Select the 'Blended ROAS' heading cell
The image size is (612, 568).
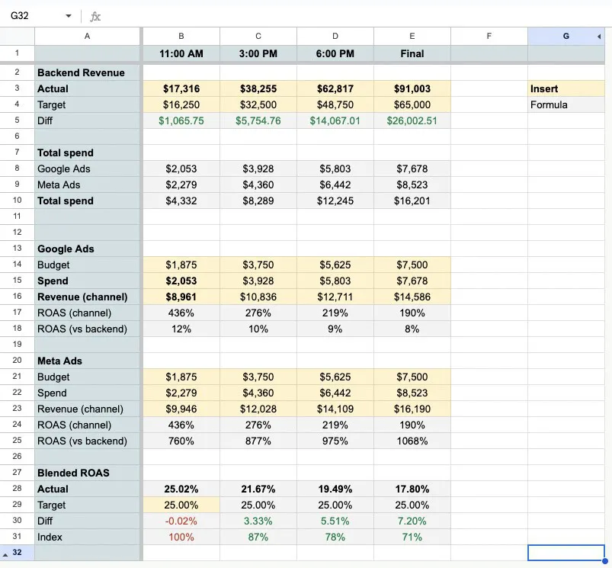click(x=87, y=473)
